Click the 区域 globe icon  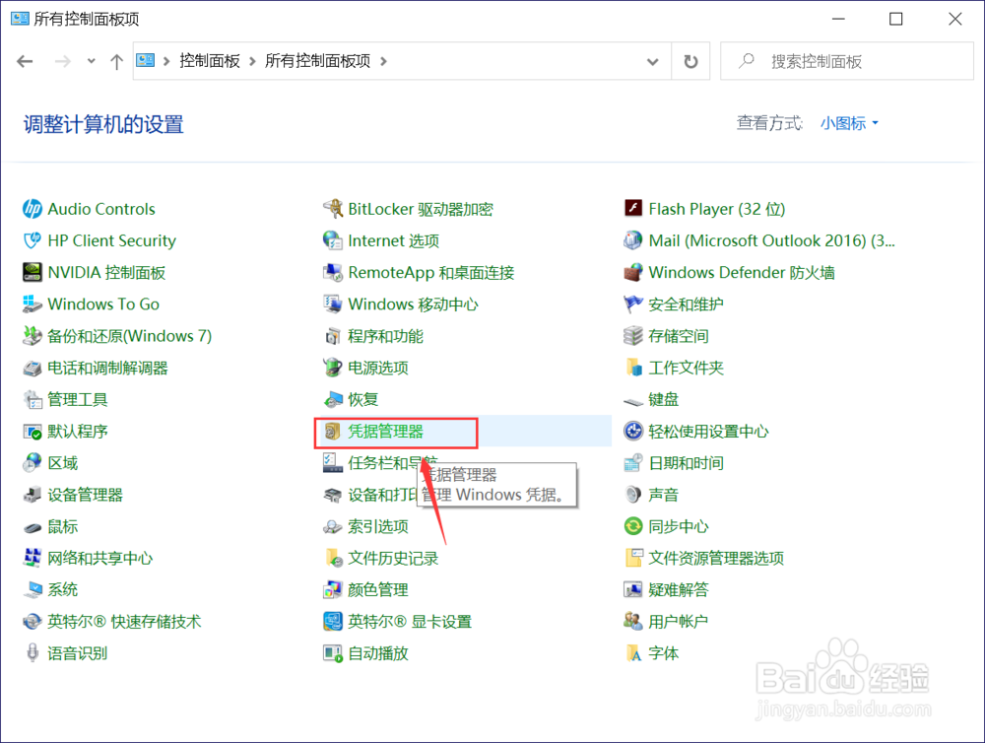(33, 462)
